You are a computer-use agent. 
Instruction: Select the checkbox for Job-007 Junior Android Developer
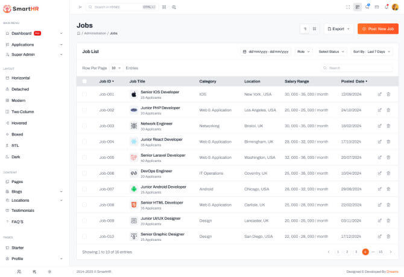pyautogui.click(x=84, y=189)
